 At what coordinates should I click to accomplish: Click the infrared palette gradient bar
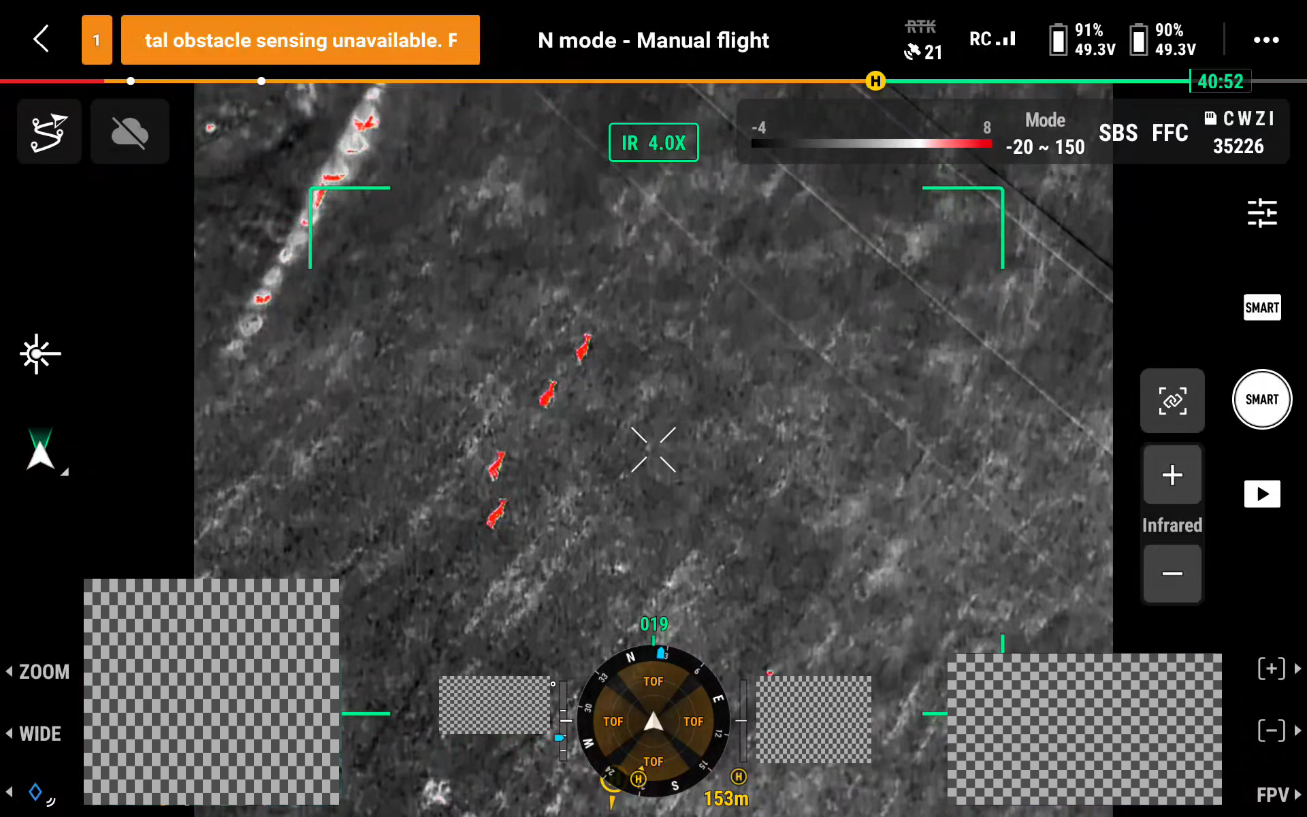tap(871, 144)
